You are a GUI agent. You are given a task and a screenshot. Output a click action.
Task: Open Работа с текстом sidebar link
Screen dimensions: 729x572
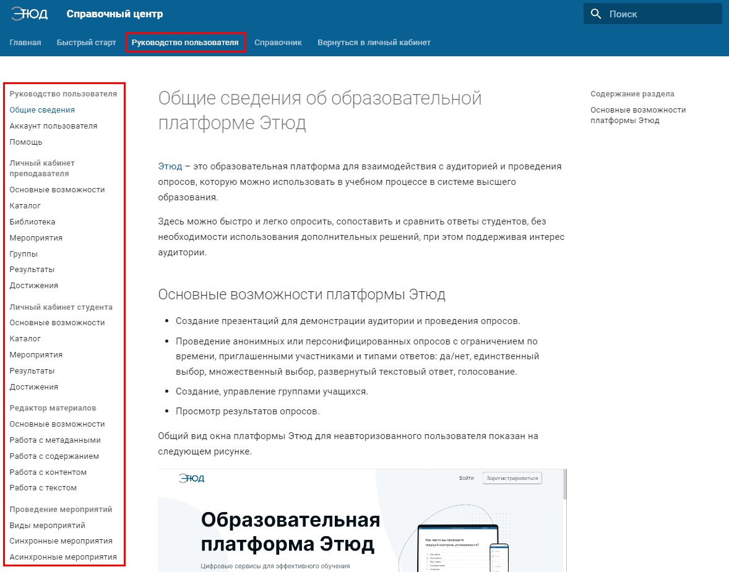coord(43,487)
